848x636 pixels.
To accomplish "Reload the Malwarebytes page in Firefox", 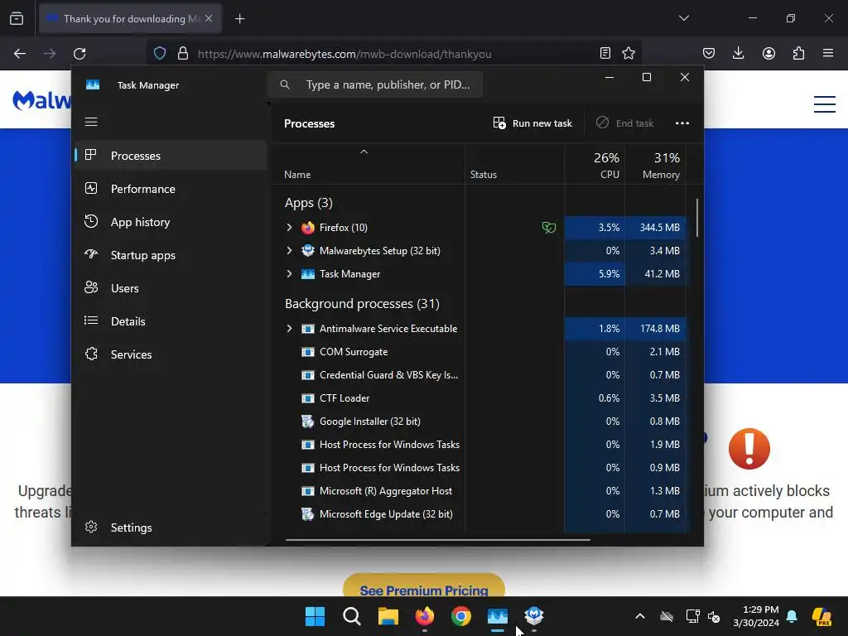I will tap(79, 54).
